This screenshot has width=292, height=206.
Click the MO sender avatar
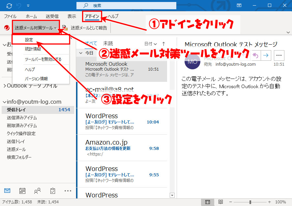point(192,61)
